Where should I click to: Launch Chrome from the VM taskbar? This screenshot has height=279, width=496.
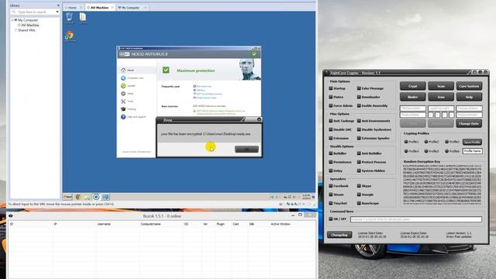pos(78,197)
